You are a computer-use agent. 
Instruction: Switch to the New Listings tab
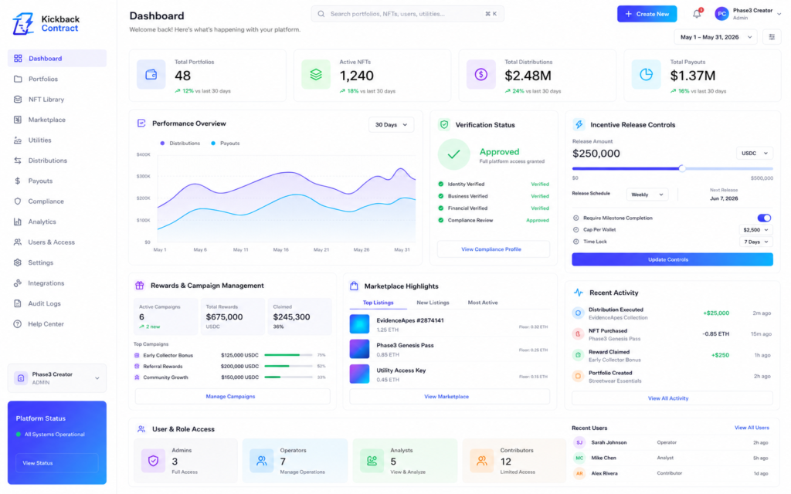tap(433, 303)
